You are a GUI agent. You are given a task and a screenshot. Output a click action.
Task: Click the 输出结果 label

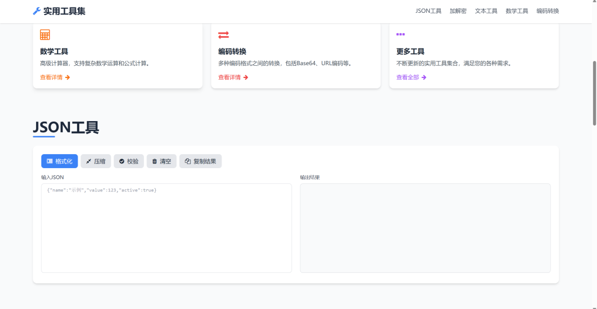(310, 177)
